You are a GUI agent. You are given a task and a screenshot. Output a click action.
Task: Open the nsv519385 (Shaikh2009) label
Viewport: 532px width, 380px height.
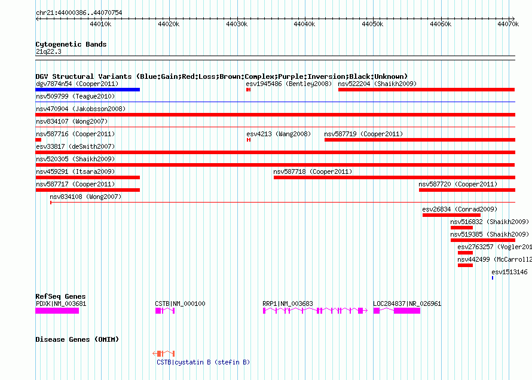pos(490,234)
